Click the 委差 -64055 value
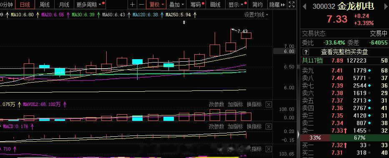 click(378, 43)
